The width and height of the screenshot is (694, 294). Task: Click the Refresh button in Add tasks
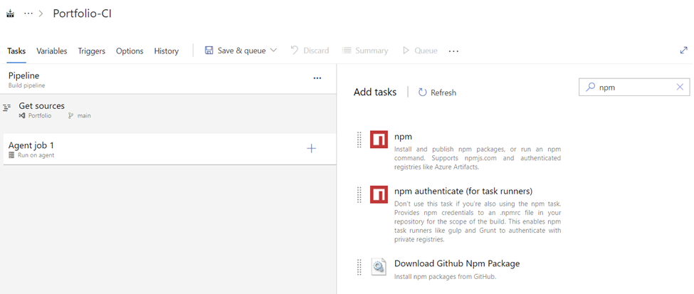click(437, 93)
